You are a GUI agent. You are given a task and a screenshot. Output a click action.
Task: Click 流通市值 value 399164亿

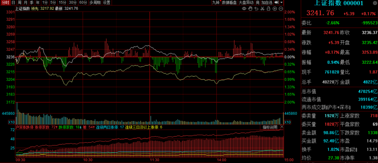pos(368,99)
